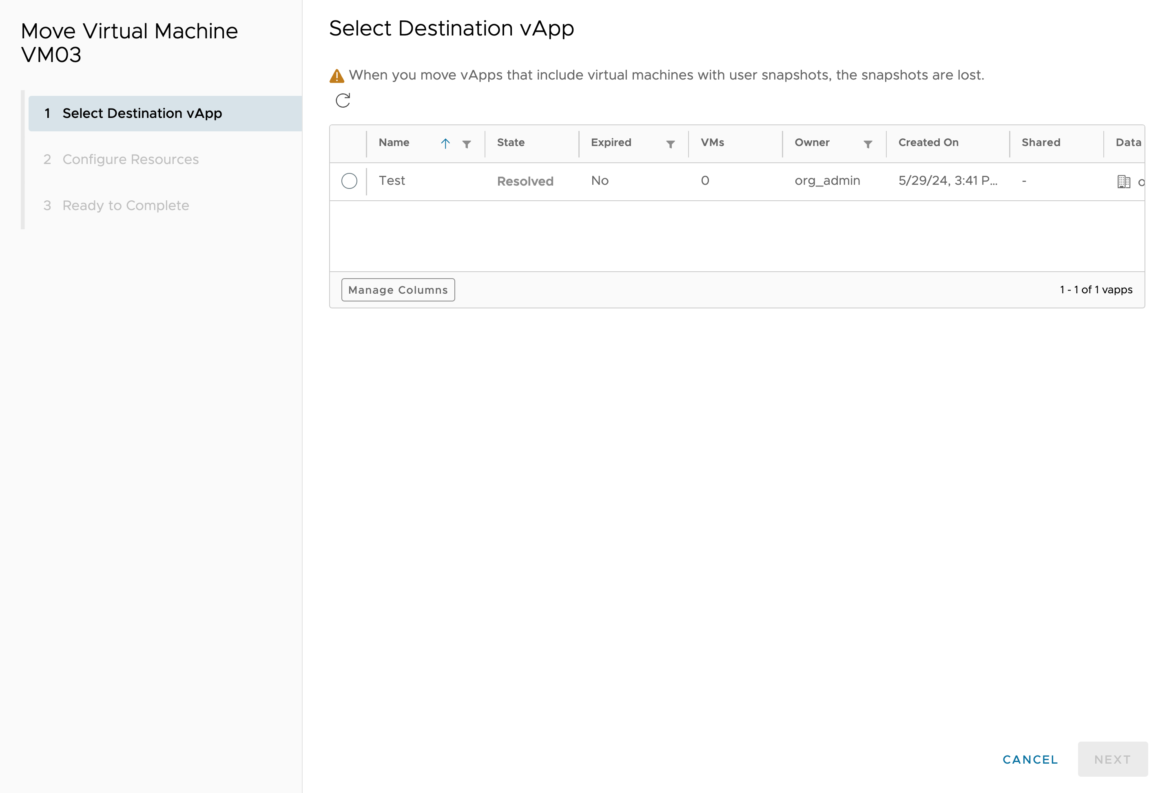Click the Name ascending sort icon
1169x793 pixels.
tap(445, 143)
